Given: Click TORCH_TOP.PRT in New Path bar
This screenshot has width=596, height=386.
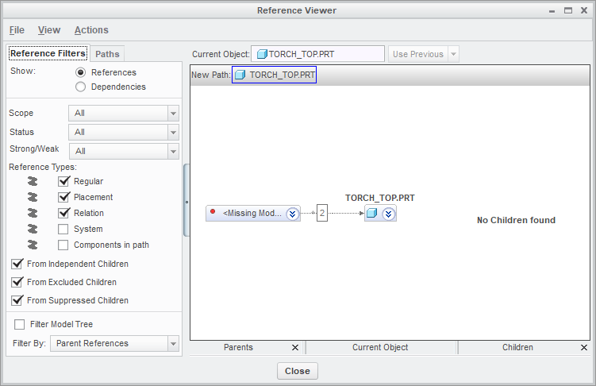Looking at the screenshot, I should click(274, 75).
